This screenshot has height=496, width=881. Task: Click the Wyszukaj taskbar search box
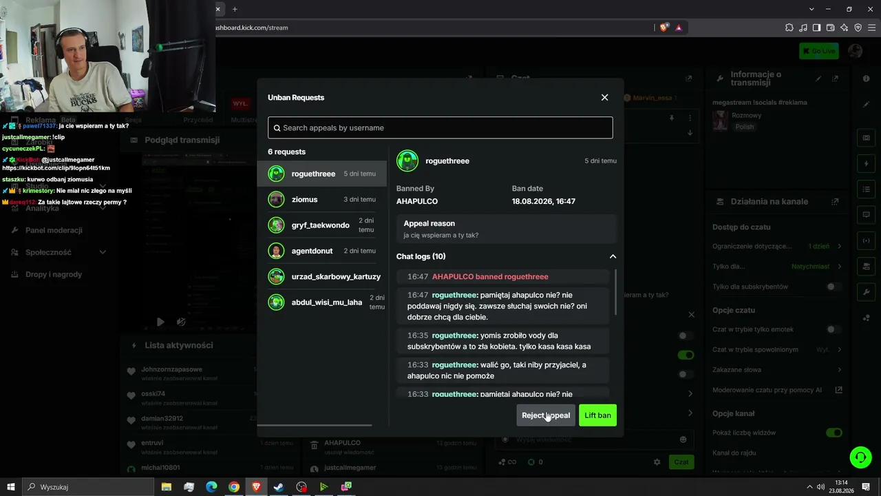tap(88, 487)
